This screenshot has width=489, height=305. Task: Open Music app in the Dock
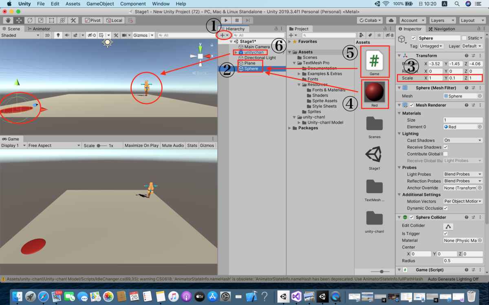pyautogui.click(x=173, y=296)
